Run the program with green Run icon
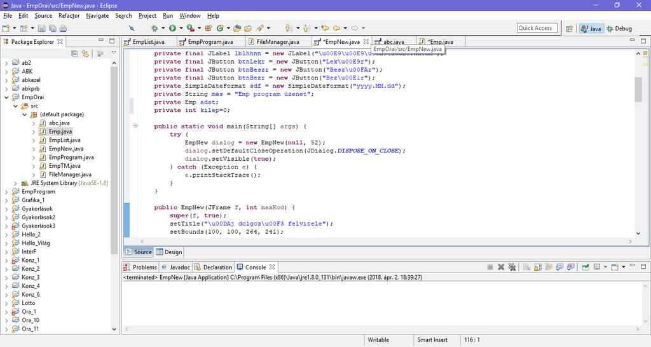 [x=172, y=28]
